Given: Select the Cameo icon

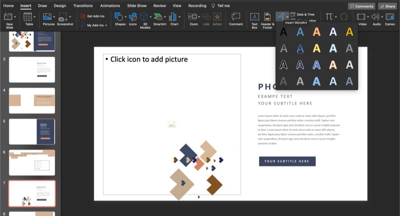Looking at the screenshot, I should 390,17.
